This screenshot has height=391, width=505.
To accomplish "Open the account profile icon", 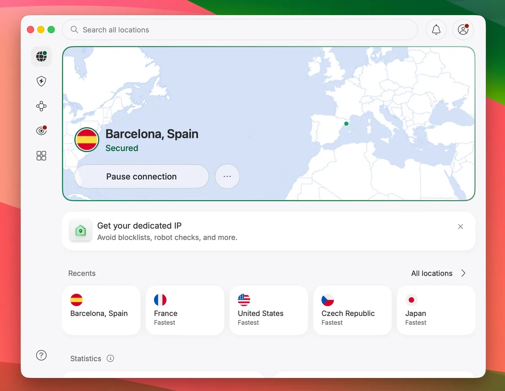I will 463,30.
